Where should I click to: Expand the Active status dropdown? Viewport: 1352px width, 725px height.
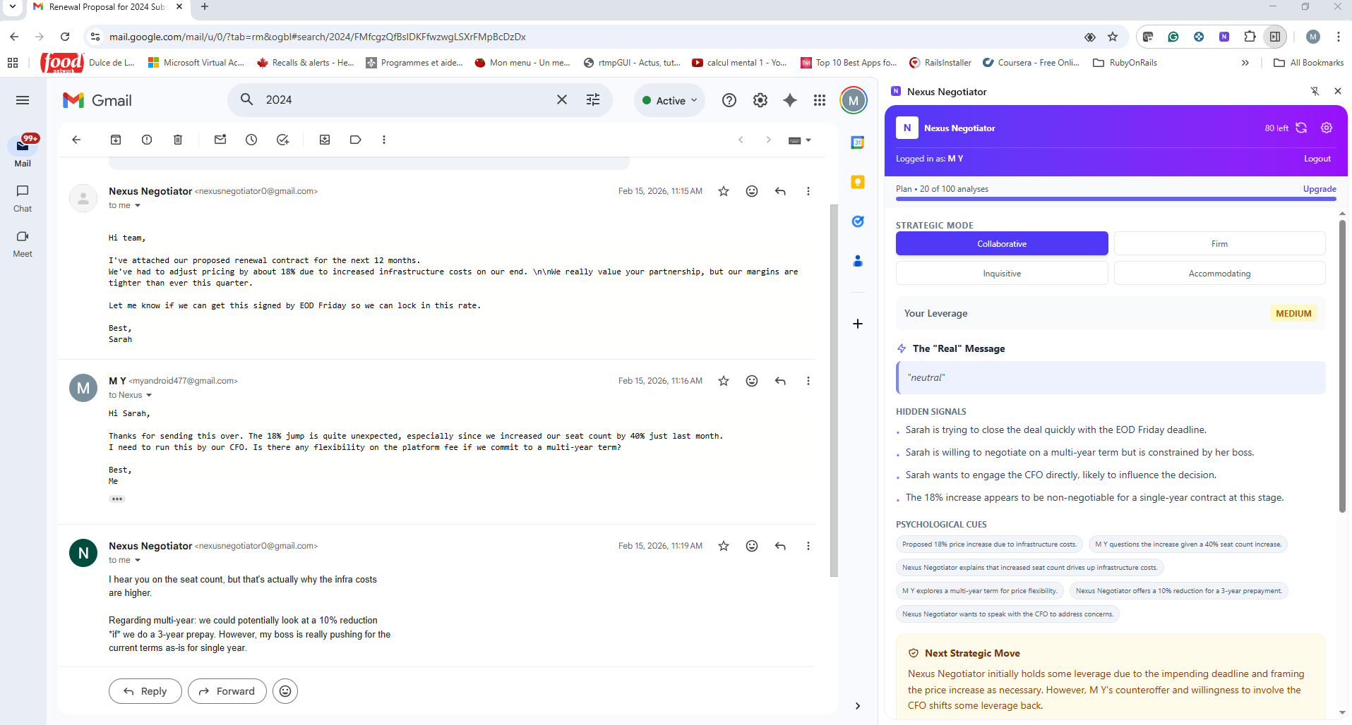click(669, 100)
